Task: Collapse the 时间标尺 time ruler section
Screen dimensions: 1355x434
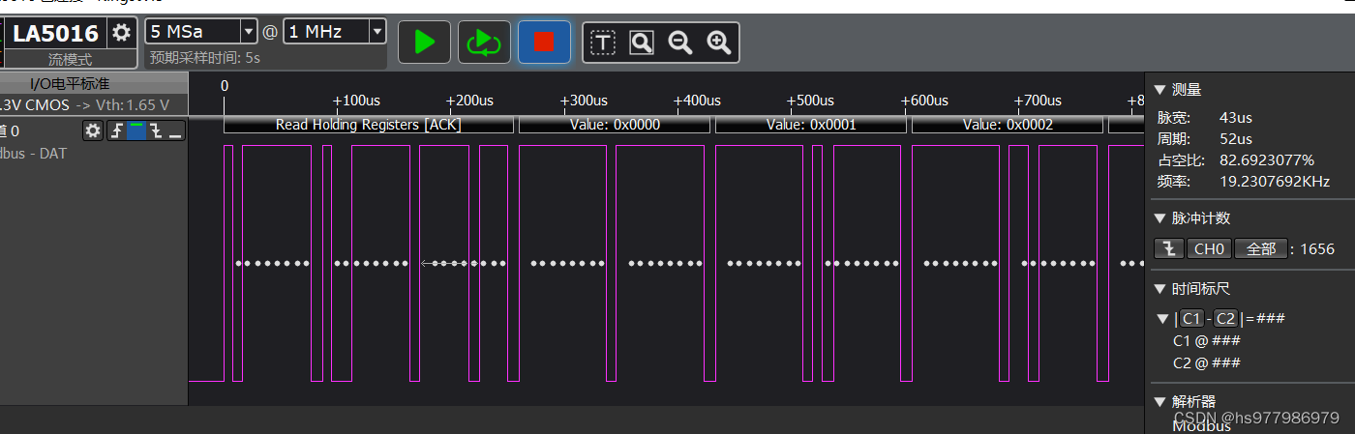Action: point(1159,289)
